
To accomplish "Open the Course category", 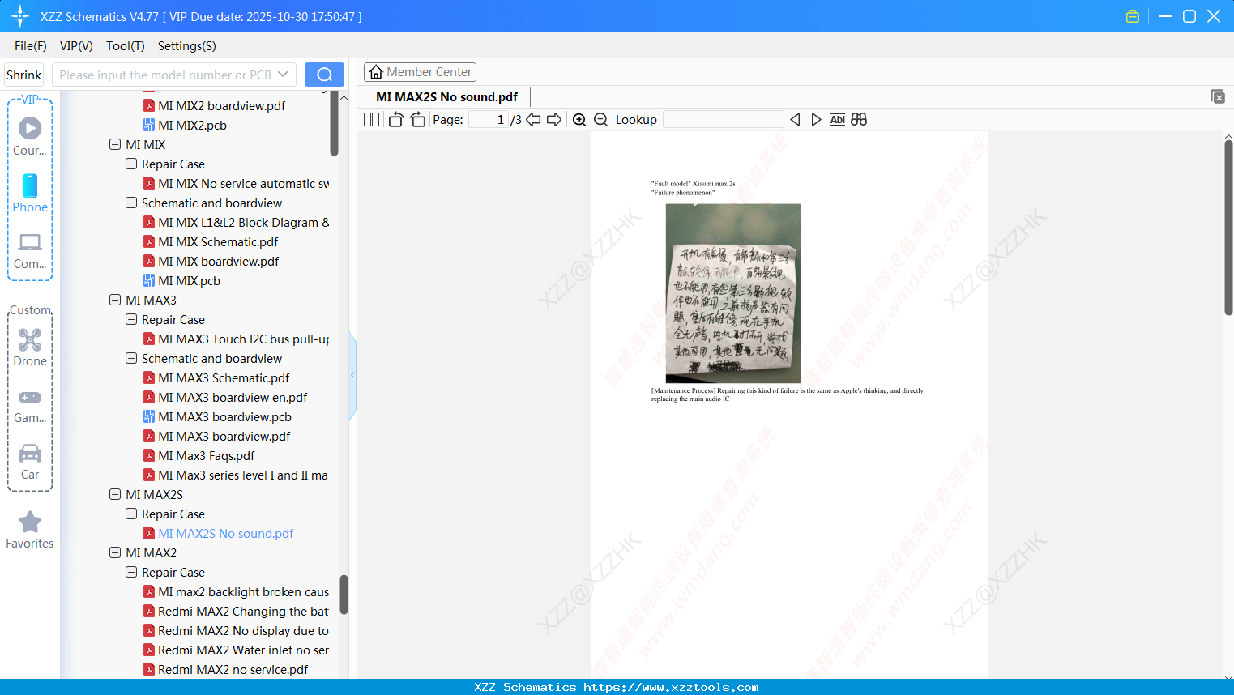I will click(x=30, y=137).
